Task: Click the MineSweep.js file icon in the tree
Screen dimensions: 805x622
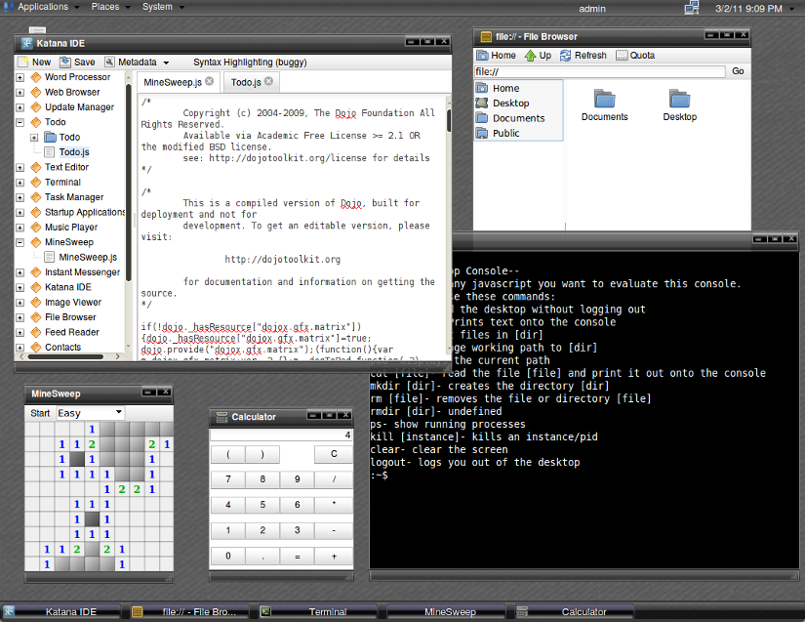Action: [x=50, y=257]
